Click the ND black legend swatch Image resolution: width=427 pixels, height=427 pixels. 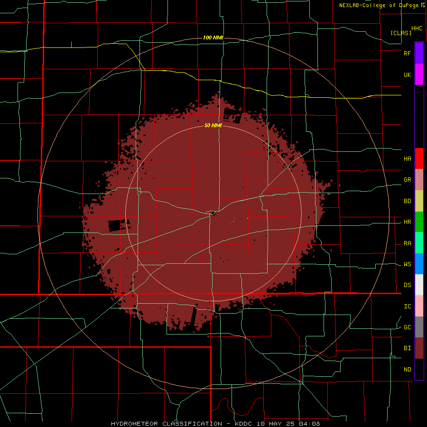pos(419,369)
